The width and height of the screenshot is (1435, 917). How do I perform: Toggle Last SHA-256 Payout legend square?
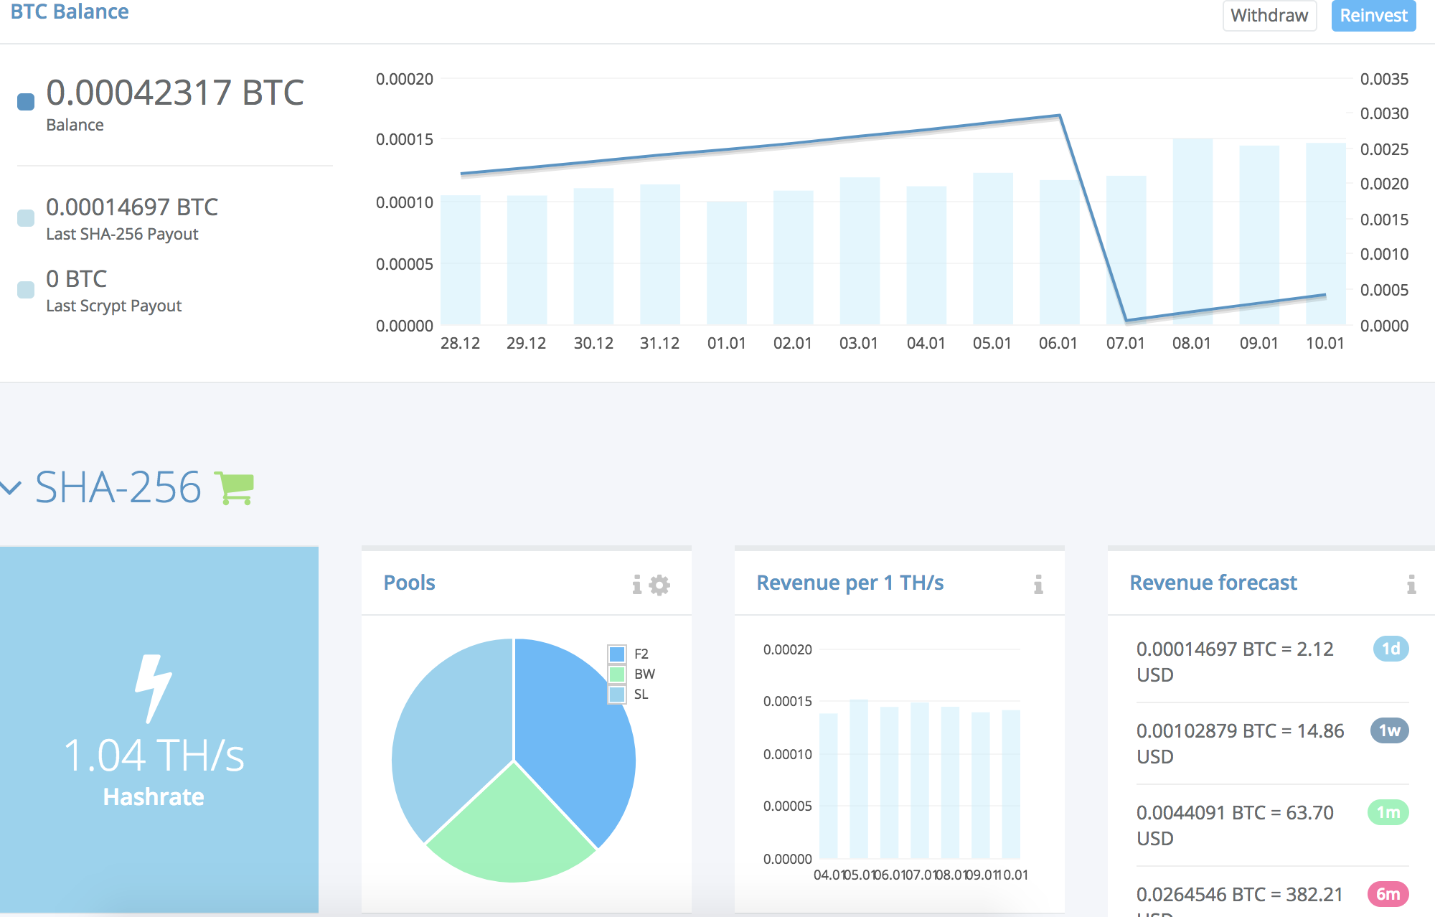(26, 217)
